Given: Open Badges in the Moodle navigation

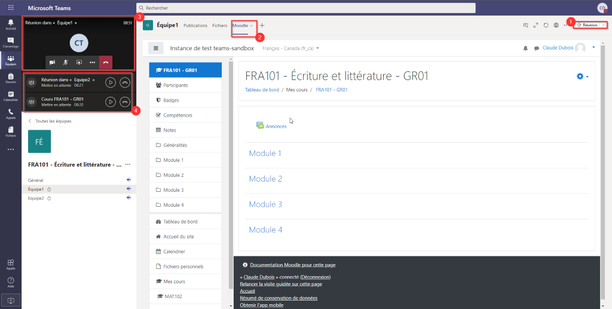Looking at the screenshot, I should pos(185,100).
